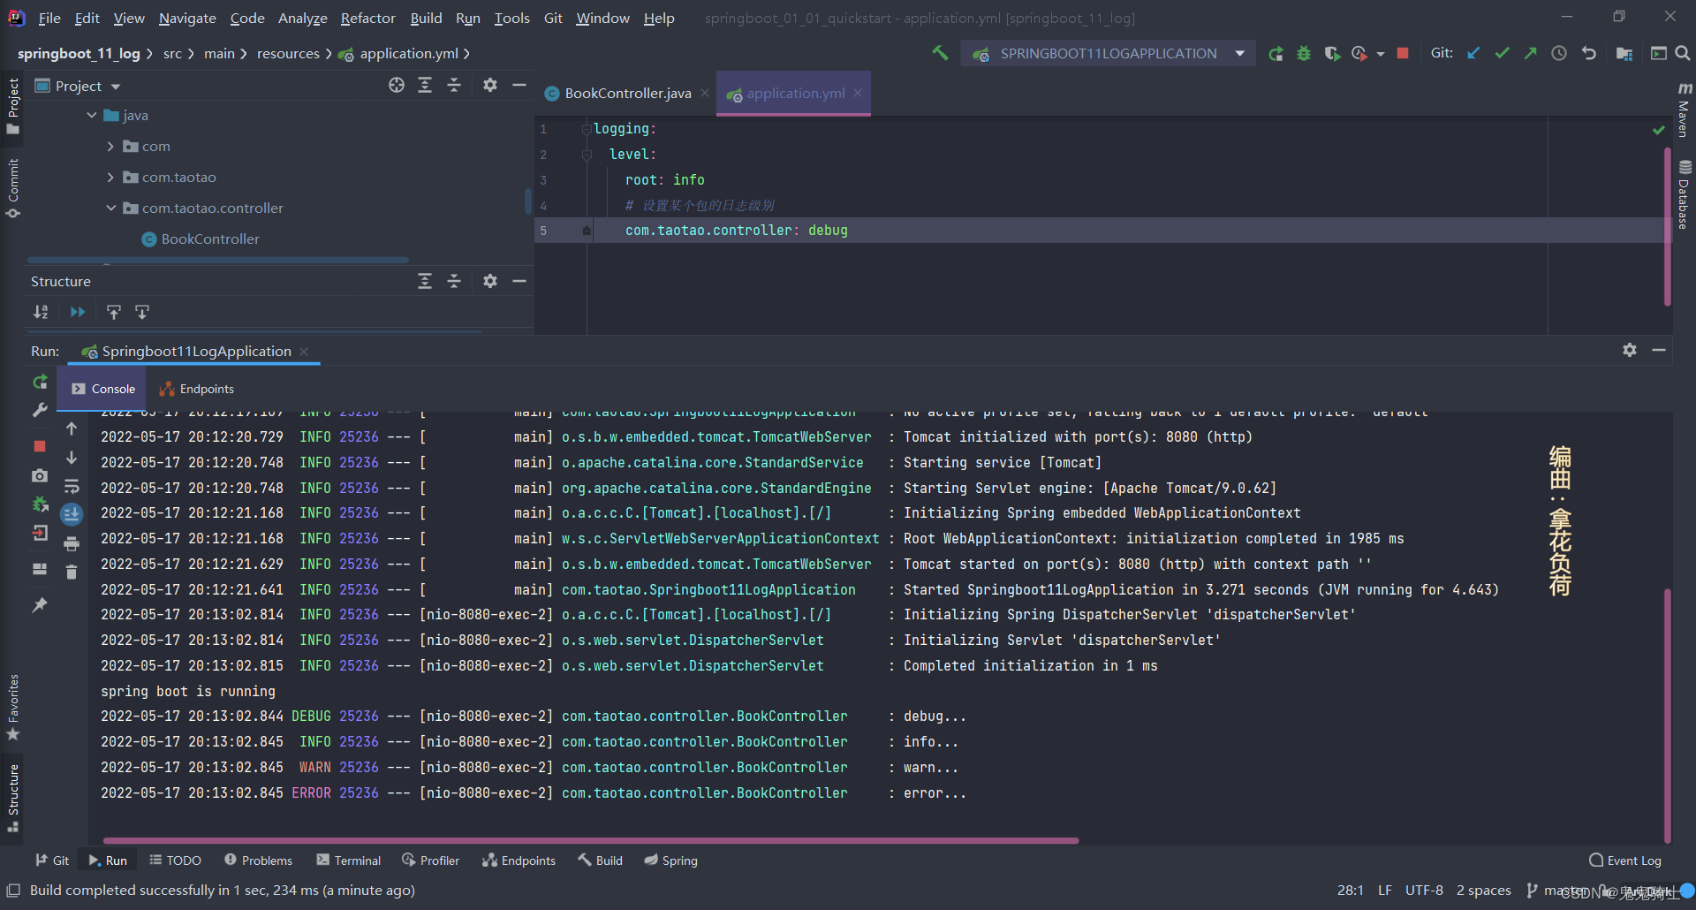Screen dimensions: 1696x910
Task: Click the console vertical scrollbar
Action: [1668, 716]
